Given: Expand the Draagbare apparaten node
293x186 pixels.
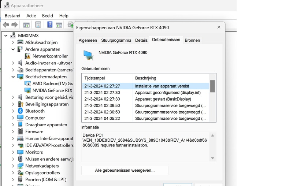Looking at the screenshot, I should coord(13,125).
